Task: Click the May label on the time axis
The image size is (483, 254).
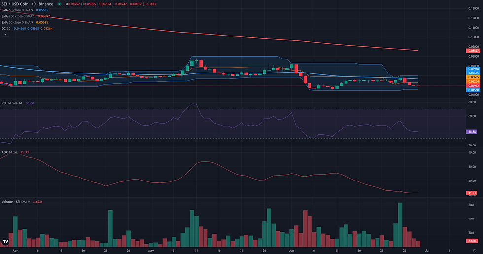Action: [151, 251]
